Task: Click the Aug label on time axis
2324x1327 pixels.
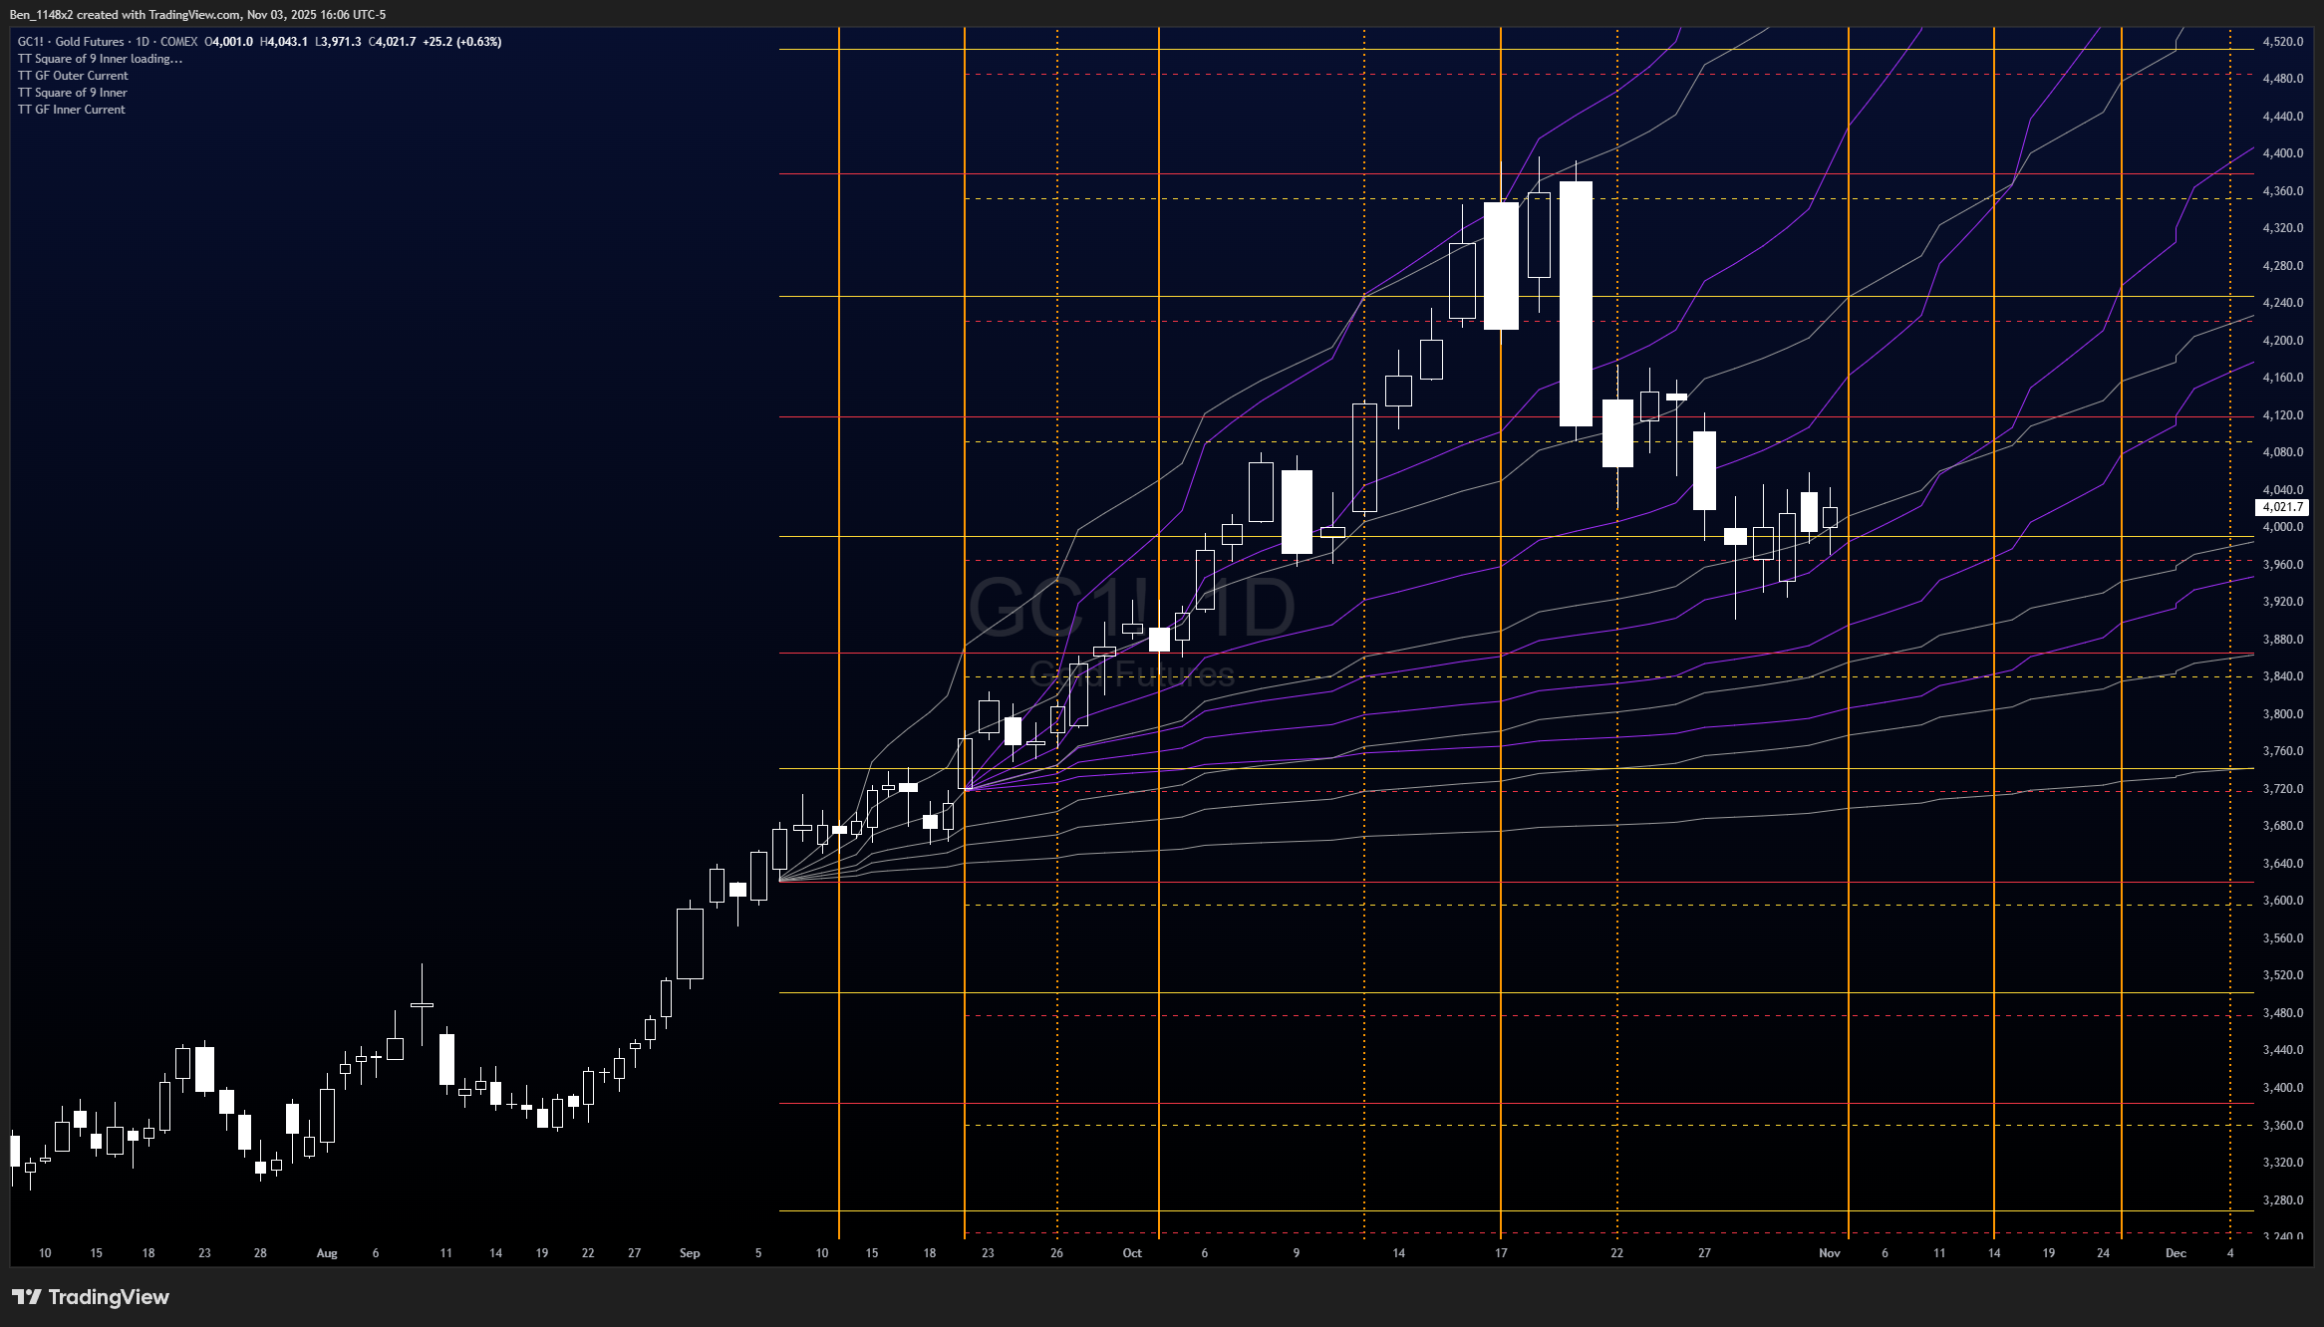Action: click(327, 1253)
